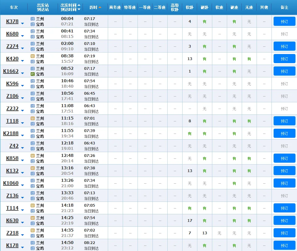The height and width of the screenshot is (251, 297).
Task: Book train K132 with its 预订 button
Action: click(284, 171)
